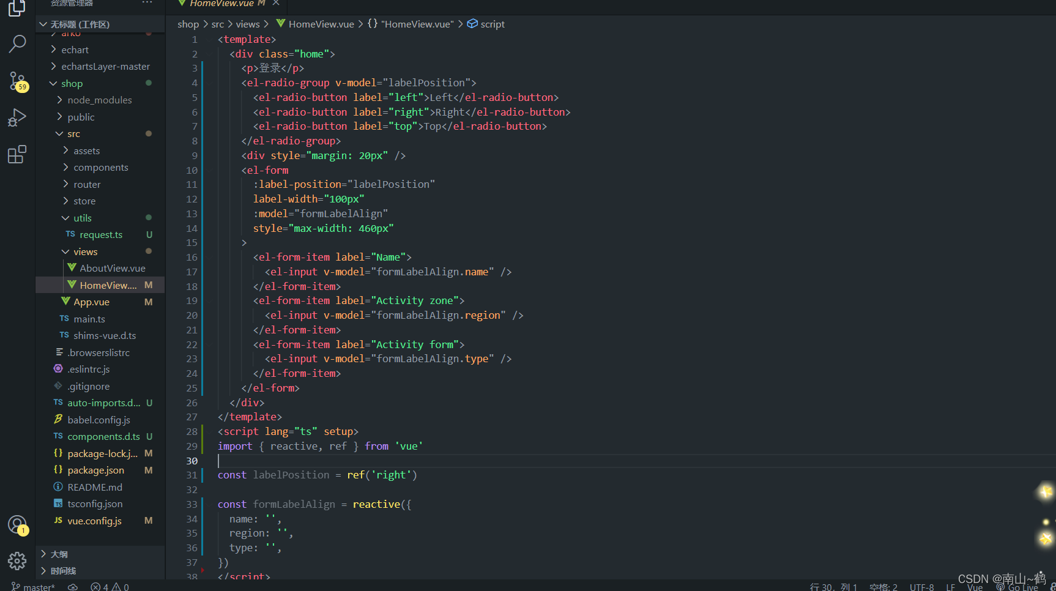This screenshot has height=591, width=1056.
Task: Click script symbol icon in breadcrumb
Action: click(x=472, y=24)
